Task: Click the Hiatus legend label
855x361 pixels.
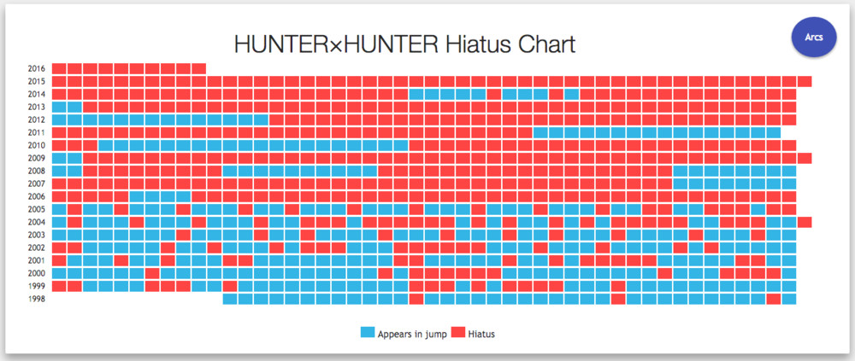Action: click(481, 334)
